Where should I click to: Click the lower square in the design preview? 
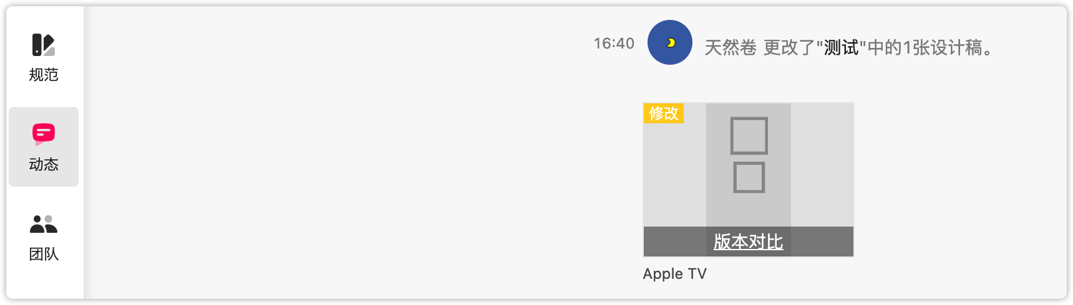coord(749,177)
